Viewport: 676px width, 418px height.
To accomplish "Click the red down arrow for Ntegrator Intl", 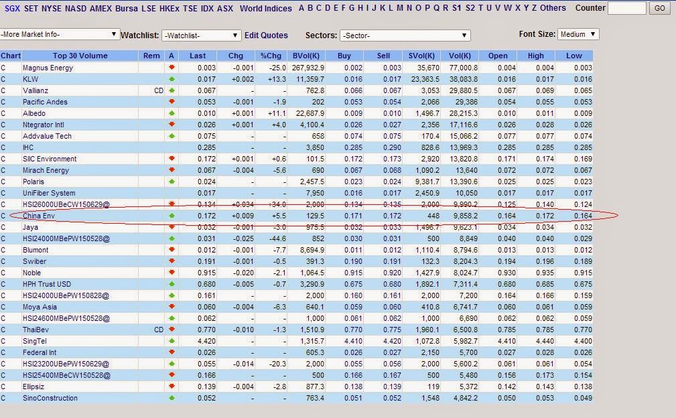I will click(172, 125).
